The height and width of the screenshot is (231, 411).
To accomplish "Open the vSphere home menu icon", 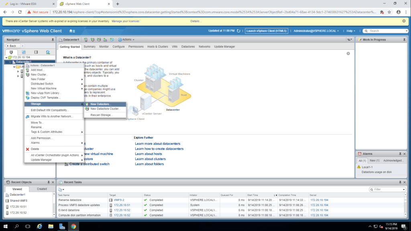I will pyautogui.click(x=72, y=31).
